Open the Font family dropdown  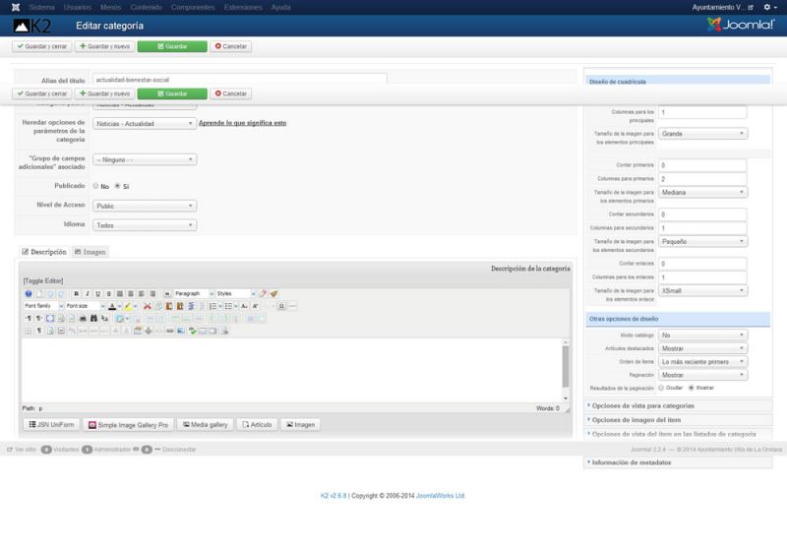43,306
